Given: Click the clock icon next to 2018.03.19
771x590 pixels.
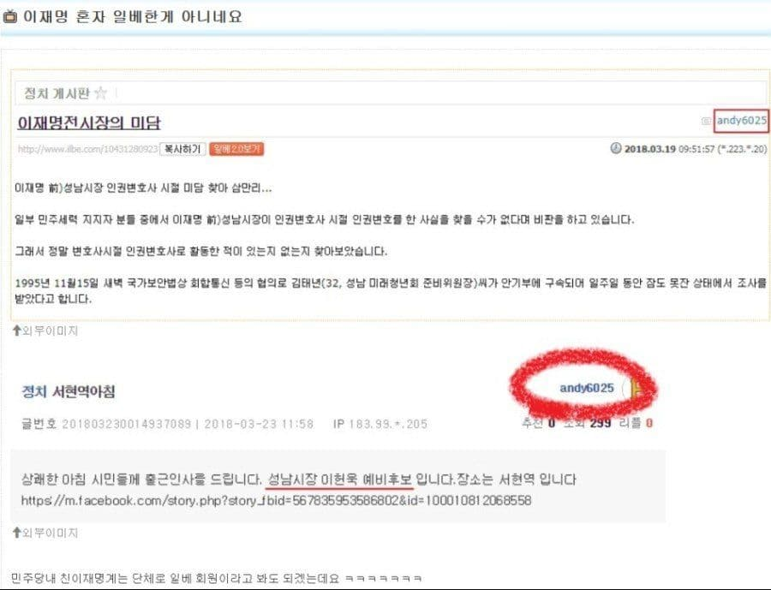Looking at the screenshot, I should (616, 148).
